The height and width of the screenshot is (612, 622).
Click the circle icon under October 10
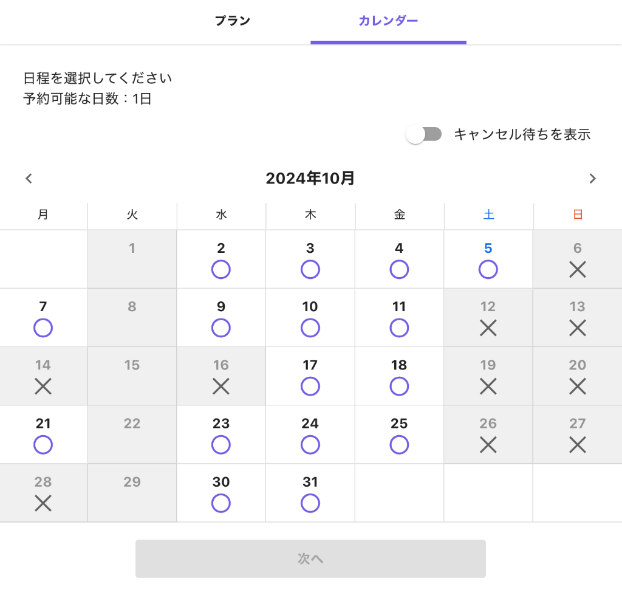(x=310, y=328)
